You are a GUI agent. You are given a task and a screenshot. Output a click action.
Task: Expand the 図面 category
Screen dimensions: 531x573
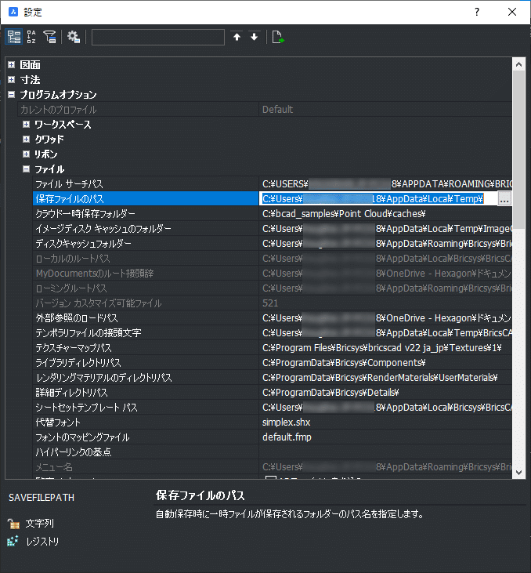coord(11,65)
